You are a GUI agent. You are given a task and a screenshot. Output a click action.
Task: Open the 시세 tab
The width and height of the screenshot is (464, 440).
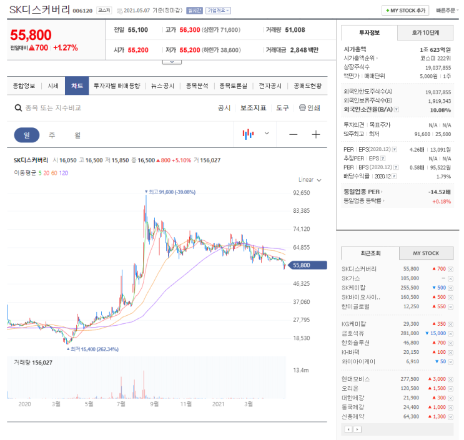point(53,86)
